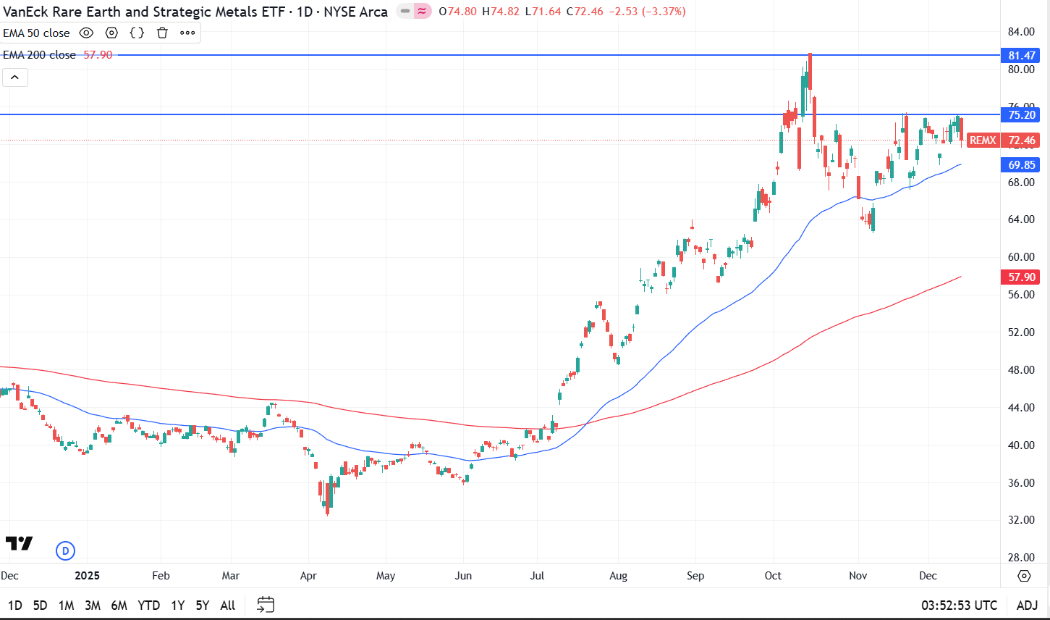
Task: Click the 03:52:53 UTC timezone clock
Action: tap(959, 606)
